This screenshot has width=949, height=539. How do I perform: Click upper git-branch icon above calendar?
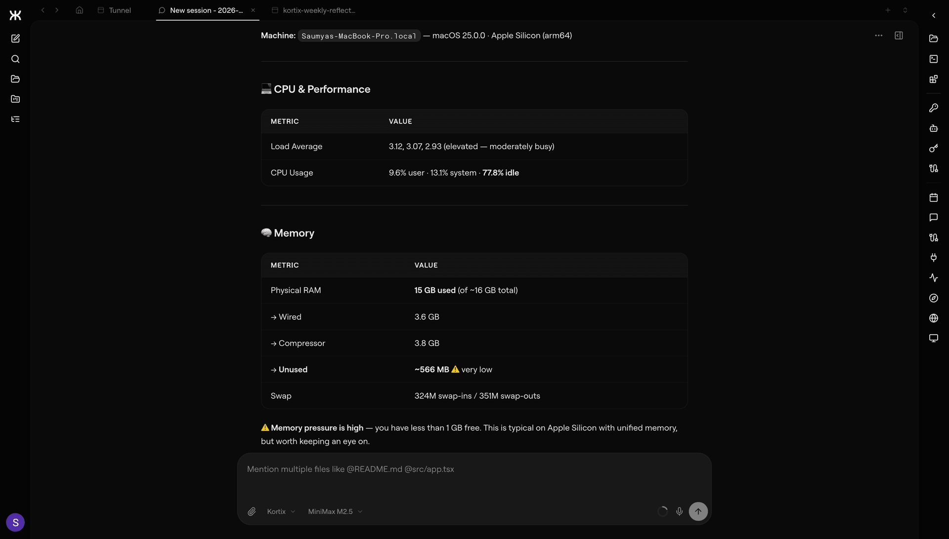tap(934, 168)
